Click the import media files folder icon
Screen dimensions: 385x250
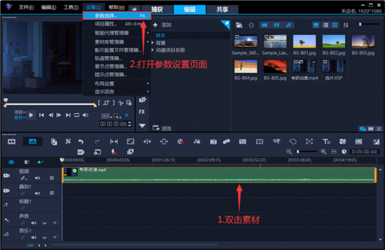tap(239, 25)
